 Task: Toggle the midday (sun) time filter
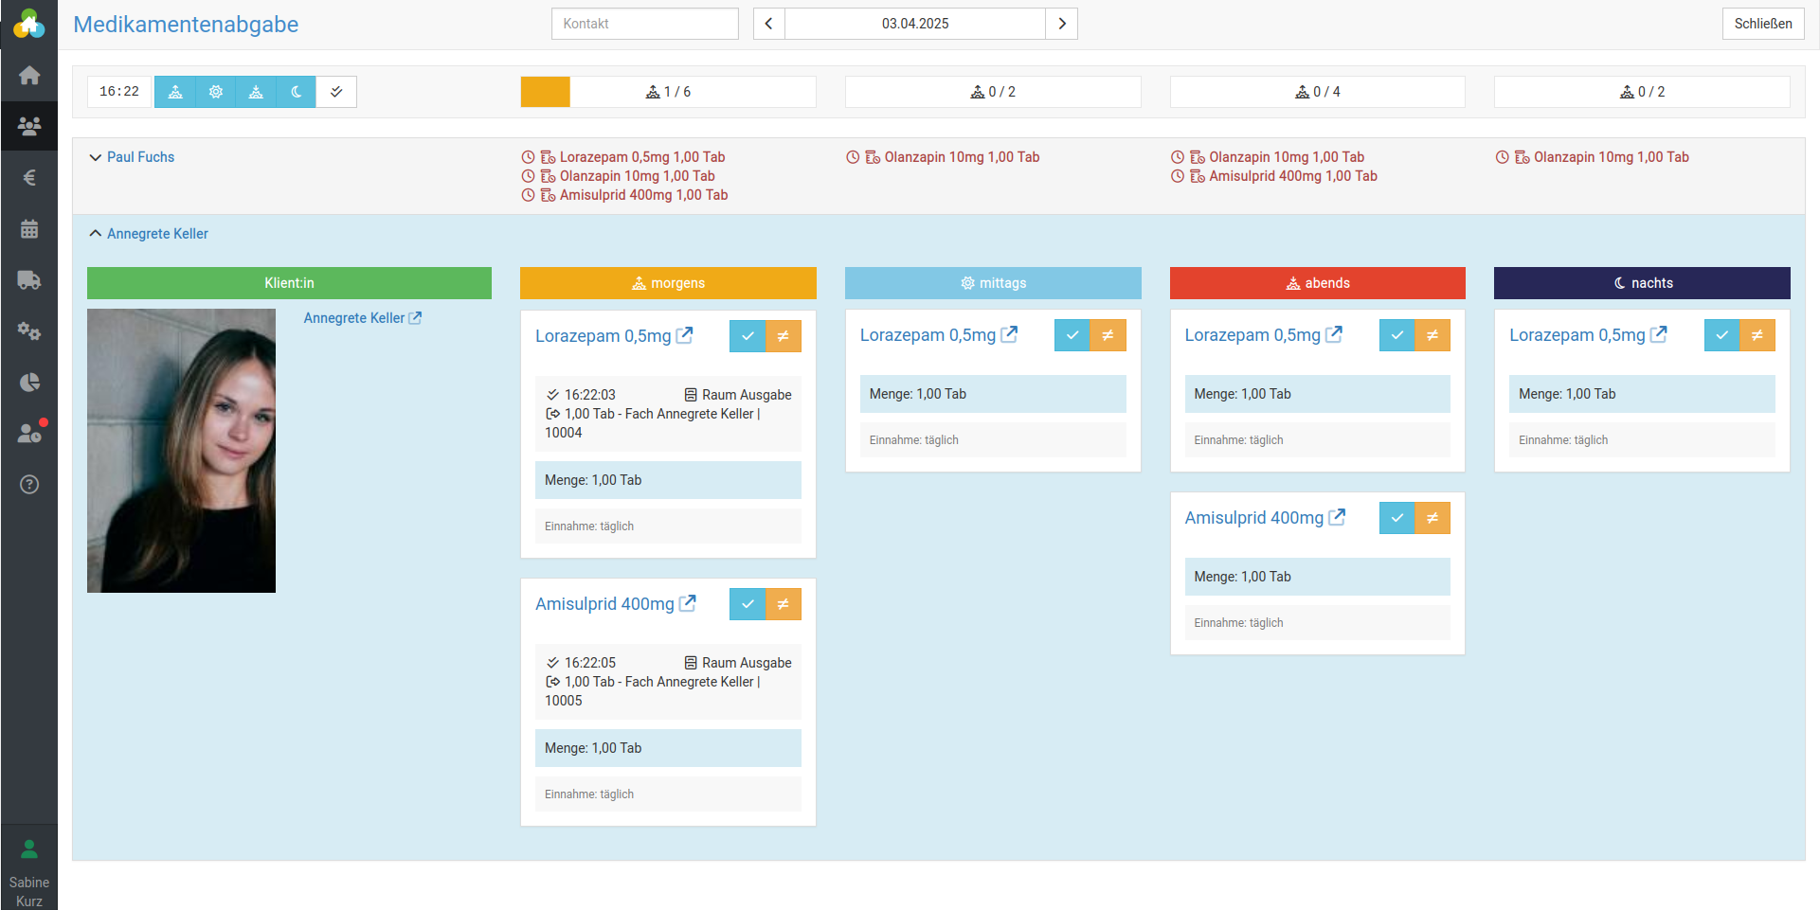pyautogui.click(x=216, y=92)
